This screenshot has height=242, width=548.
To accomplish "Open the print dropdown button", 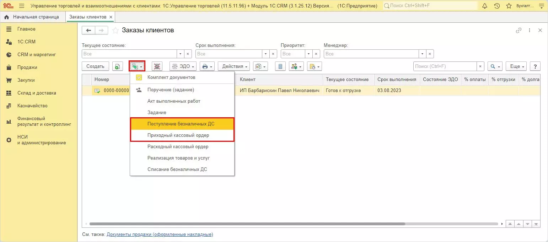I will [x=207, y=66].
